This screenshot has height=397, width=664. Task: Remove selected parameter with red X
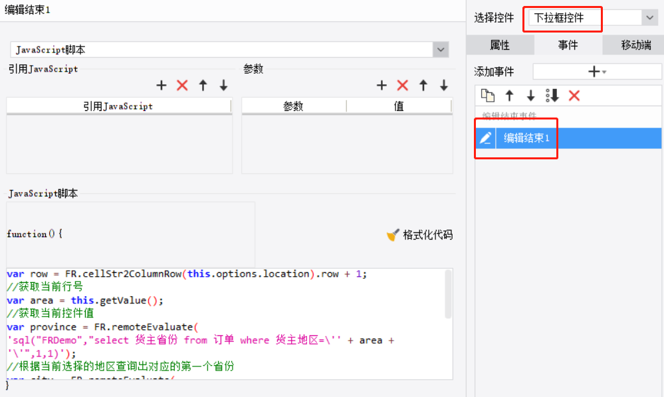403,86
